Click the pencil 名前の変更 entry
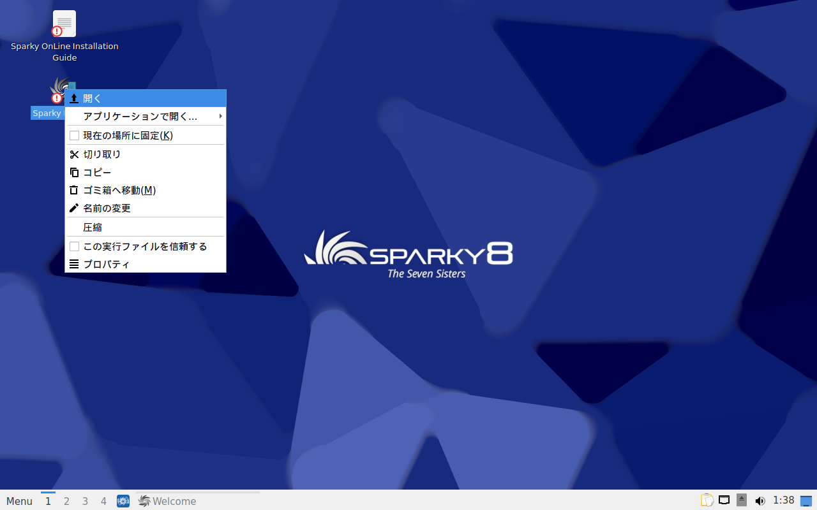This screenshot has height=510, width=817. 146,208
